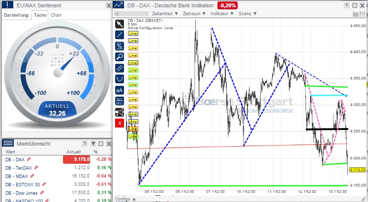Viewport: 368px width, 202px height.
Task: Click the 1 button in chart title bar
Action: click(x=347, y=5)
